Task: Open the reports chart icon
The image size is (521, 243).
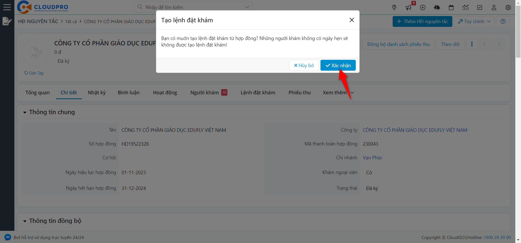Action: coord(465,8)
